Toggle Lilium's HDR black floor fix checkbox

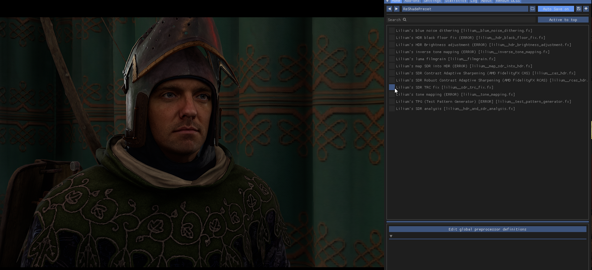(392, 38)
